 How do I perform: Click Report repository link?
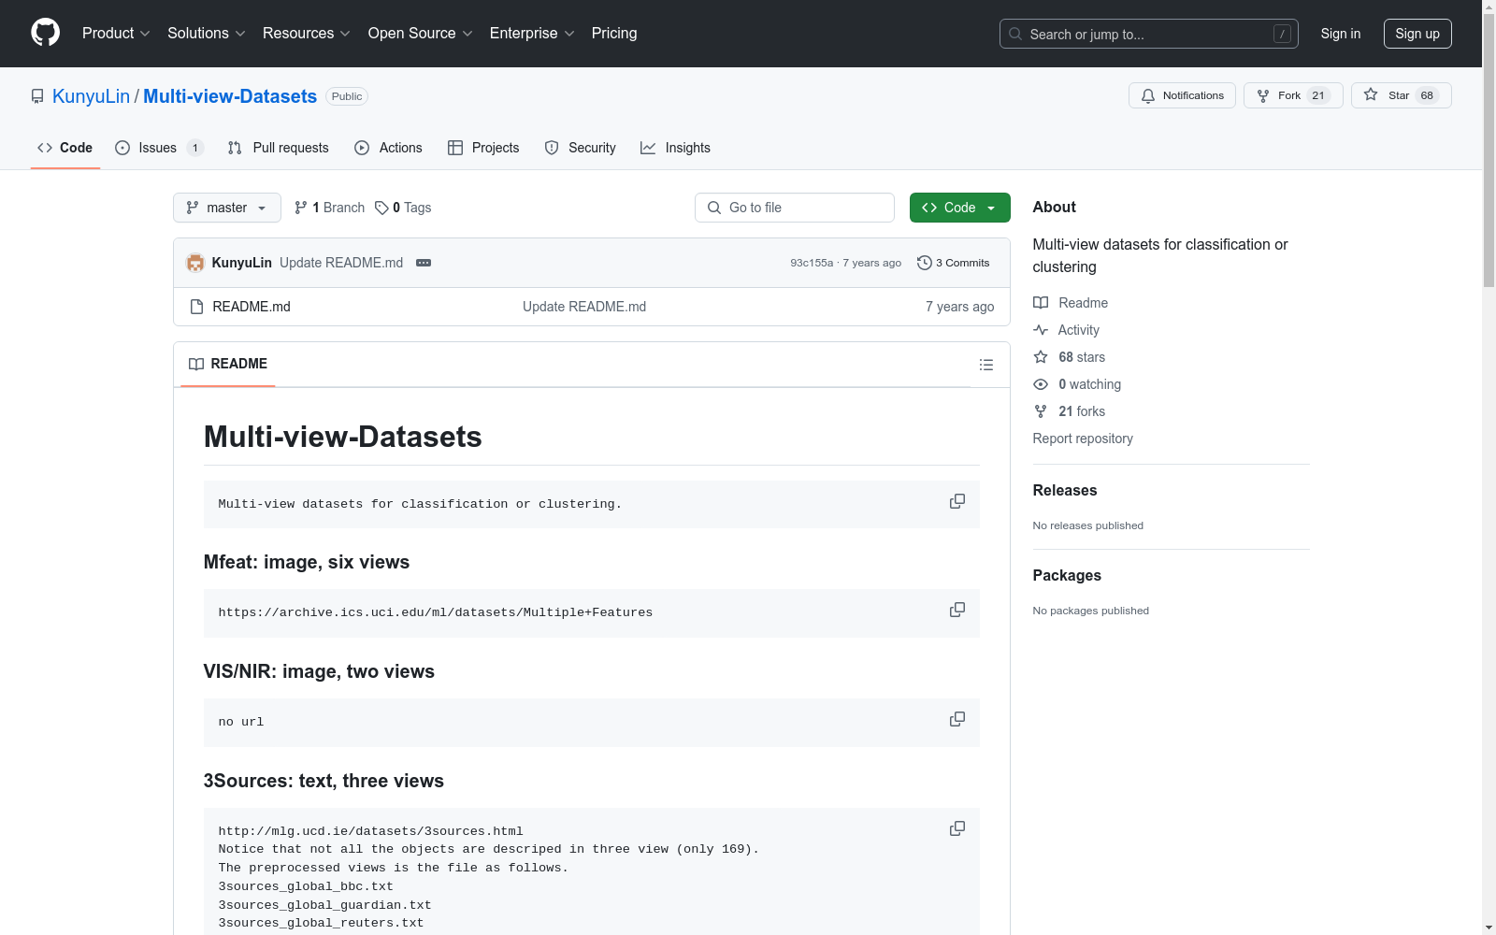pos(1083,439)
